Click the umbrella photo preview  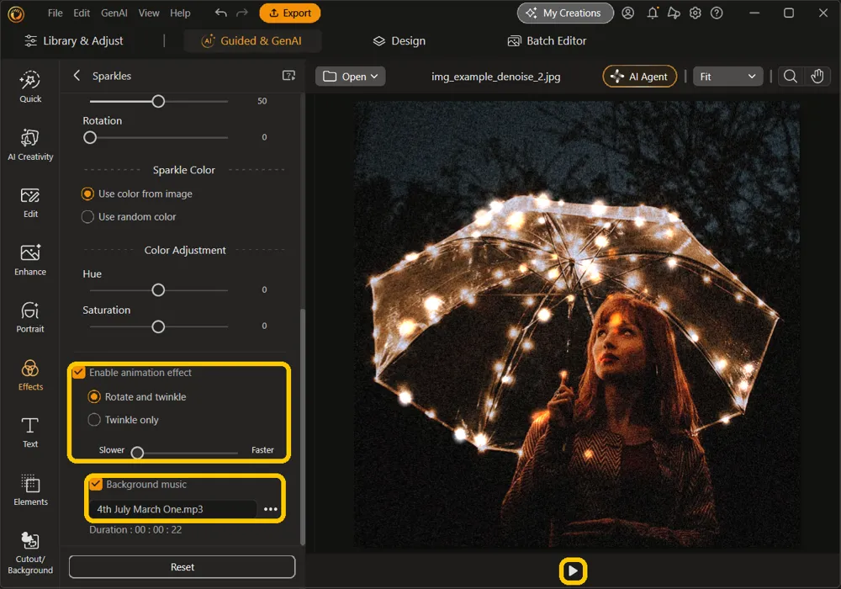(577, 325)
